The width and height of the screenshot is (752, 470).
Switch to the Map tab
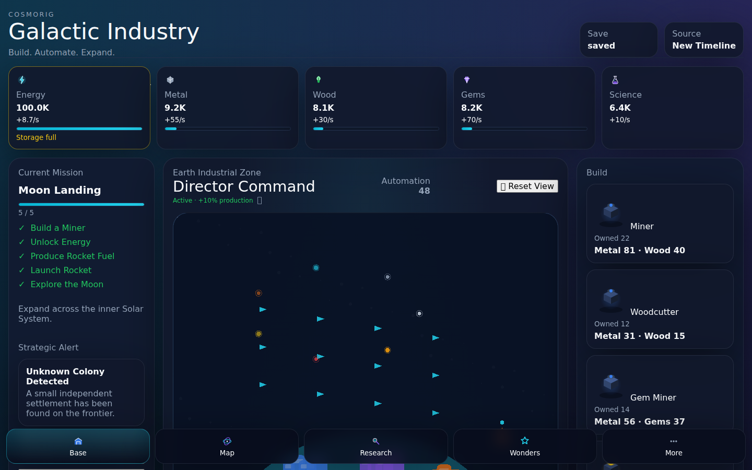(227, 446)
